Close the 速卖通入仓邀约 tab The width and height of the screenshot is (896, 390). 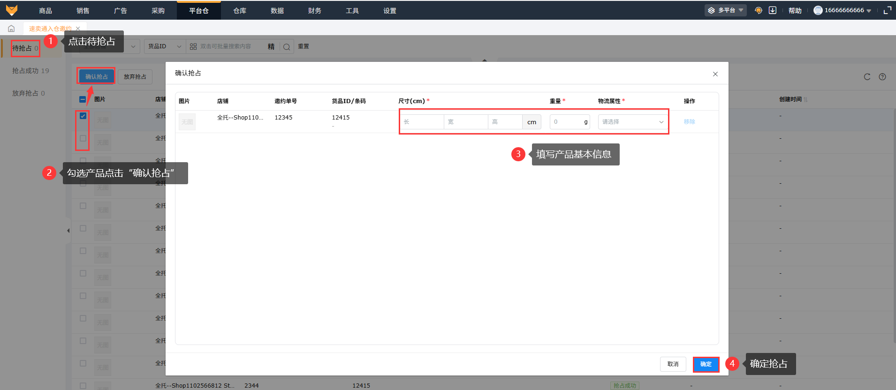78,29
